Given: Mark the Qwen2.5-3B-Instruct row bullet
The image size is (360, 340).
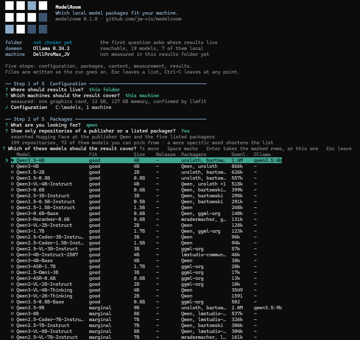Looking at the screenshot, I should (x=12, y=196).
